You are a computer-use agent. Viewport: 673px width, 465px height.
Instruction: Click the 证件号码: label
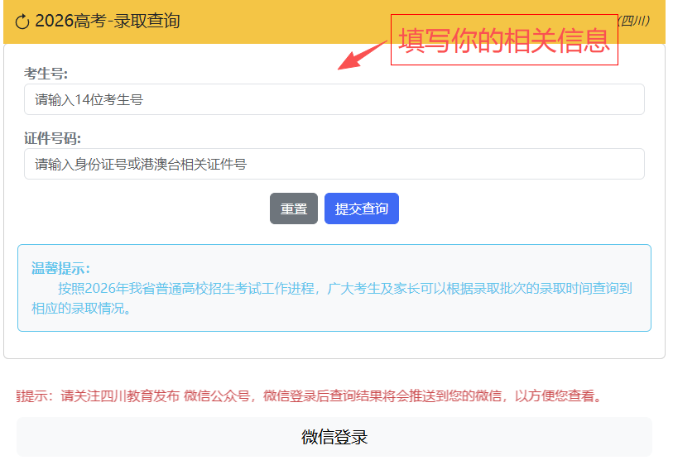tap(52, 138)
